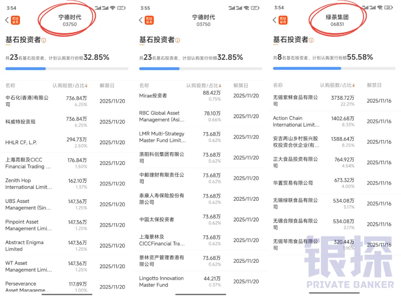The width and height of the screenshot is (401, 297).
Task: Select the RBC Global Asset Management row
Action: coord(200,116)
